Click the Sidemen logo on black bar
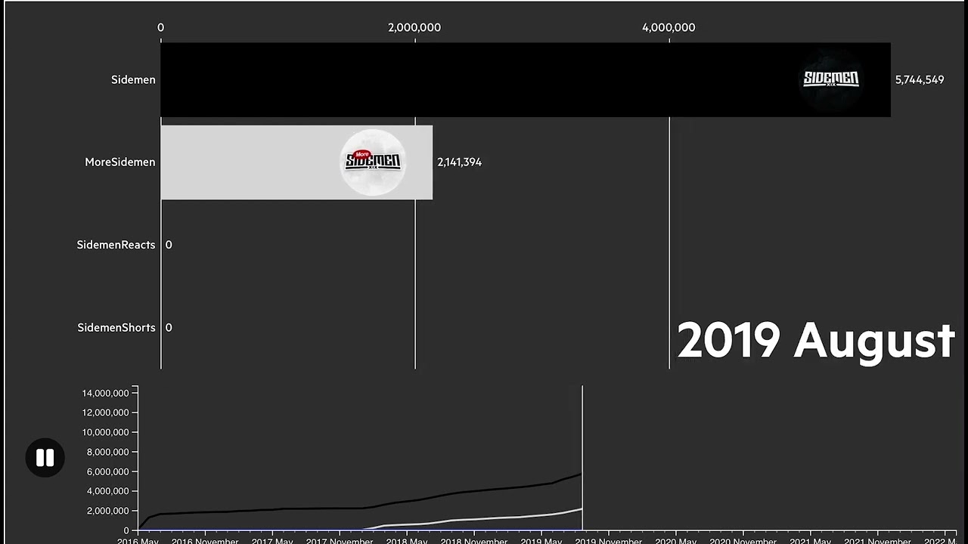This screenshot has width=968, height=544. (x=831, y=79)
